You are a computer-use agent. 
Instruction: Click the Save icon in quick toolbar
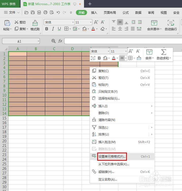33,12
